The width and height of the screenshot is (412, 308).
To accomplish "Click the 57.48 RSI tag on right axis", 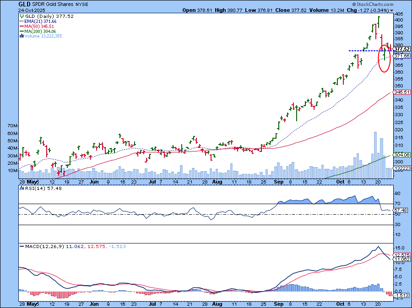I will (401, 211).
